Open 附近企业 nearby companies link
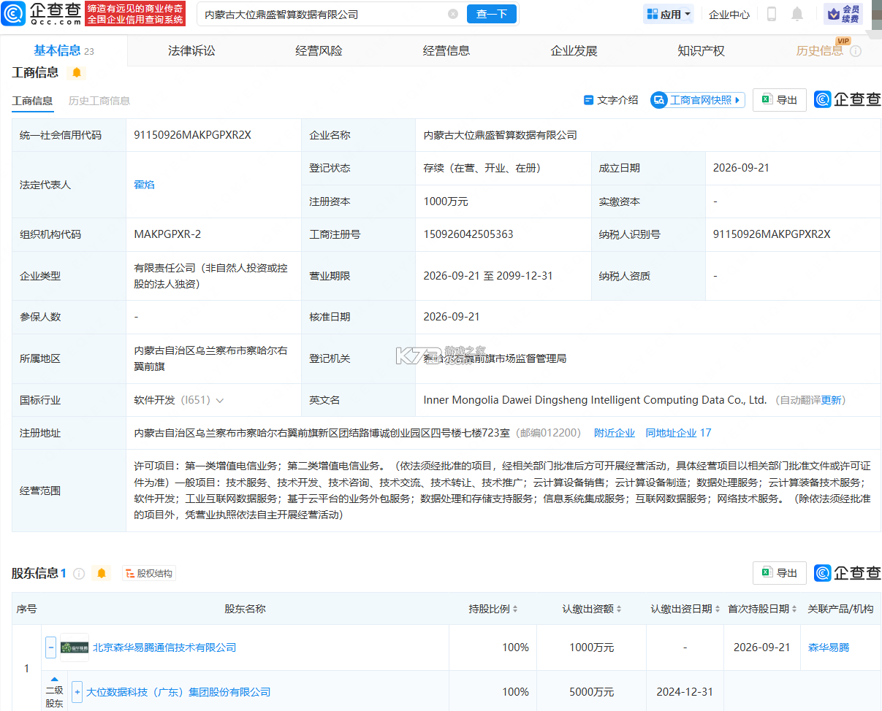The width and height of the screenshot is (882, 711). tap(615, 433)
